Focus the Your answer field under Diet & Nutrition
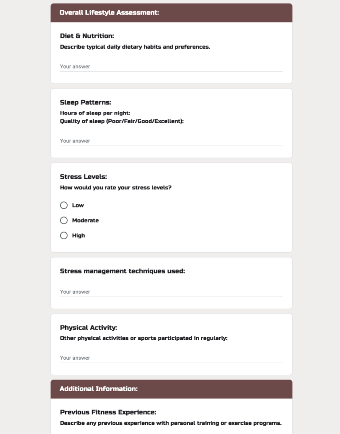Viewport: 340px width, 434px height. coord(172,66)
